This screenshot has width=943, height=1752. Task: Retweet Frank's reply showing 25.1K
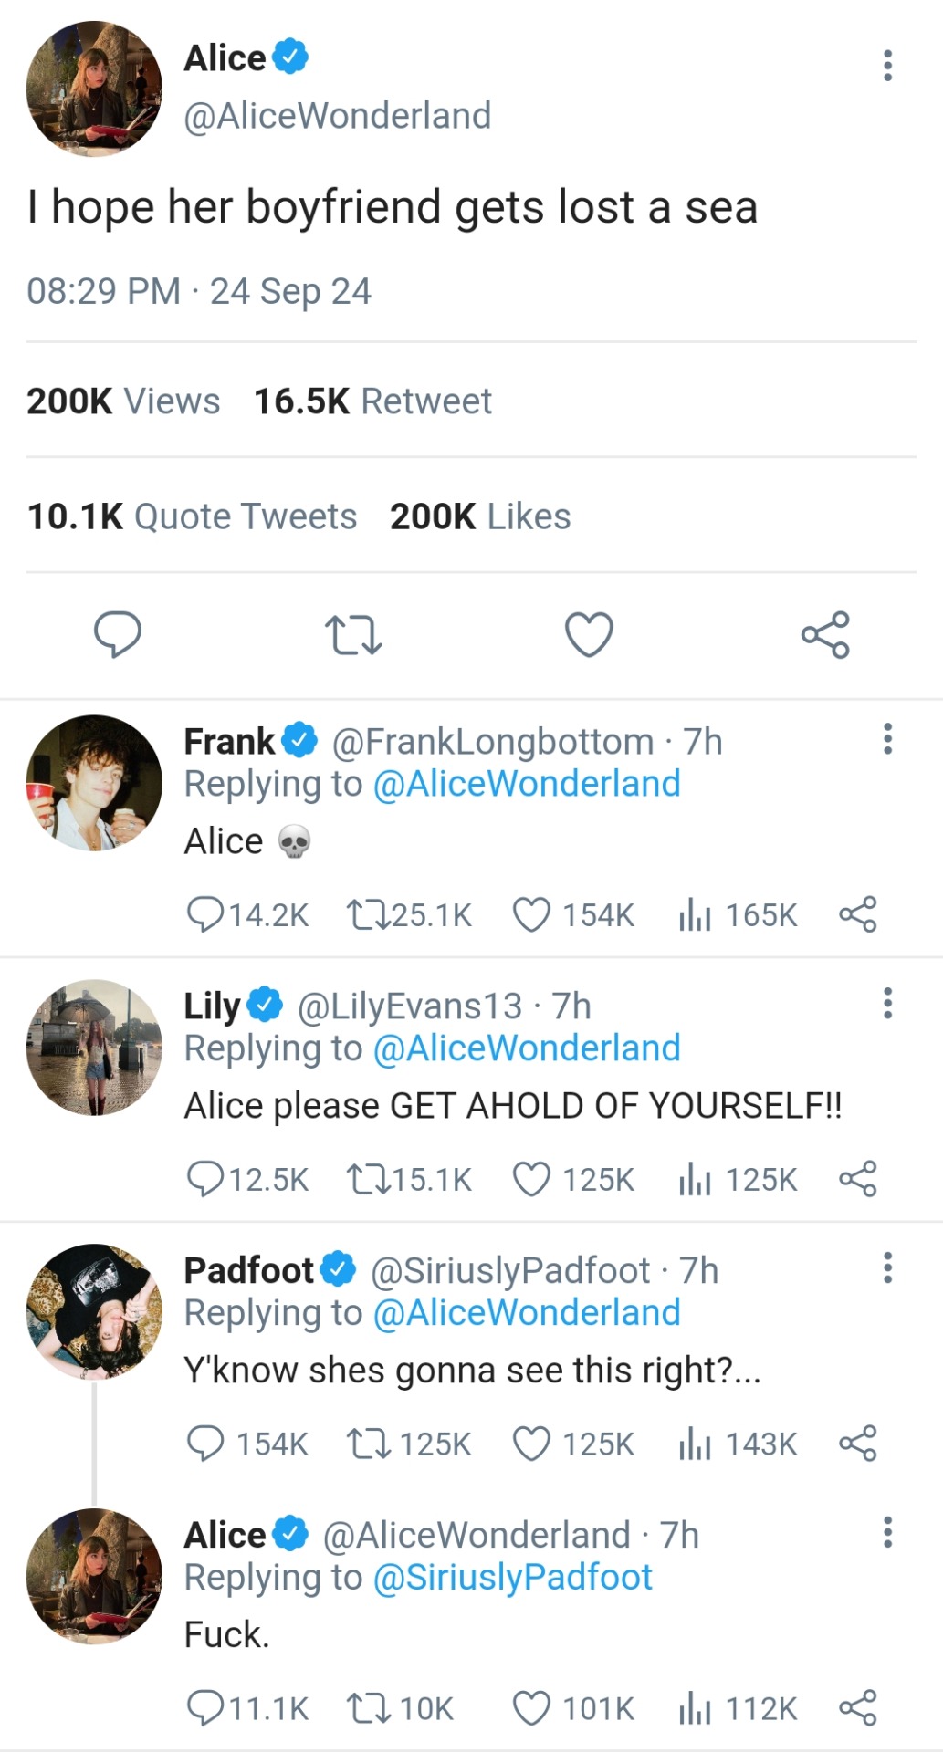[x=368, y=914]
